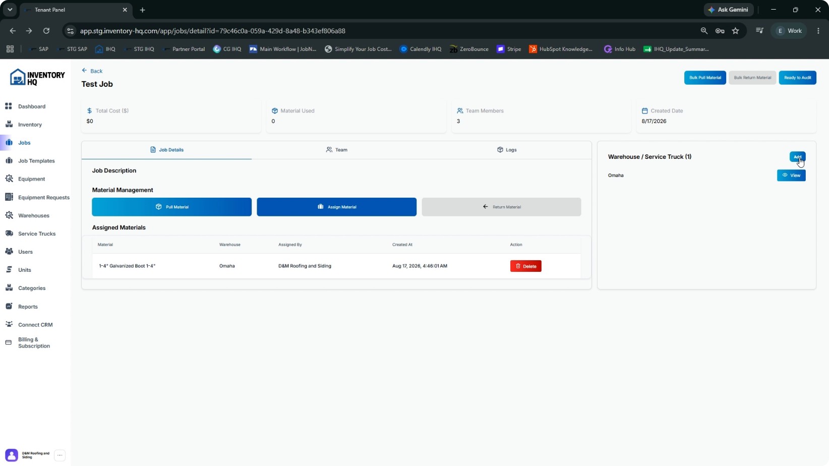
Task: Open Info Hub bookmark
Action: click(619, 49)
